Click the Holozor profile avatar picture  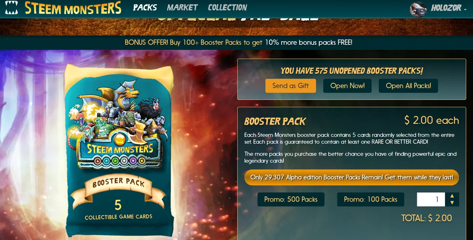click(418, 9)
